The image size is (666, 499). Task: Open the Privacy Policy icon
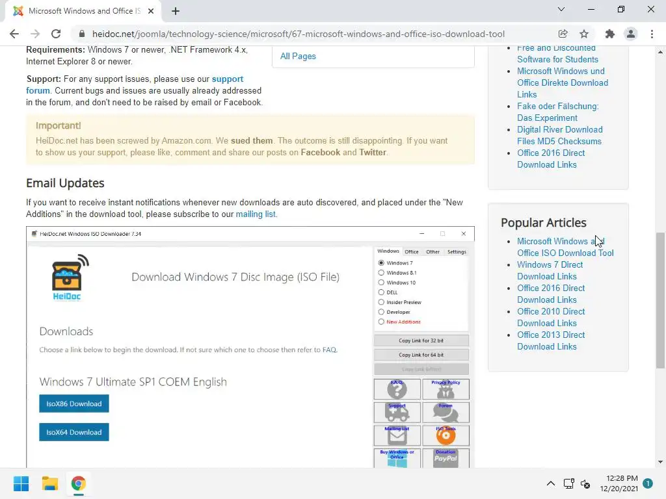pos(446,389)
